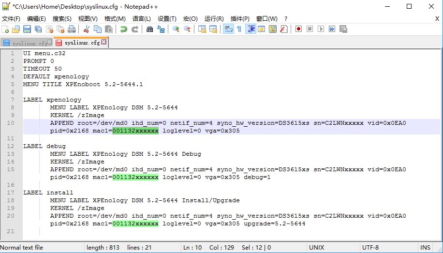Screen dimensions: 443x253
Task: Click the UNIX line ending status entry
Action: click(316, 248)
